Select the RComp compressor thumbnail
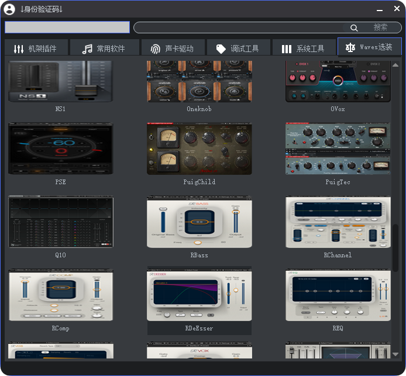Image resolution: width=406 pixels, height=376 pixels. coord(61,295)
